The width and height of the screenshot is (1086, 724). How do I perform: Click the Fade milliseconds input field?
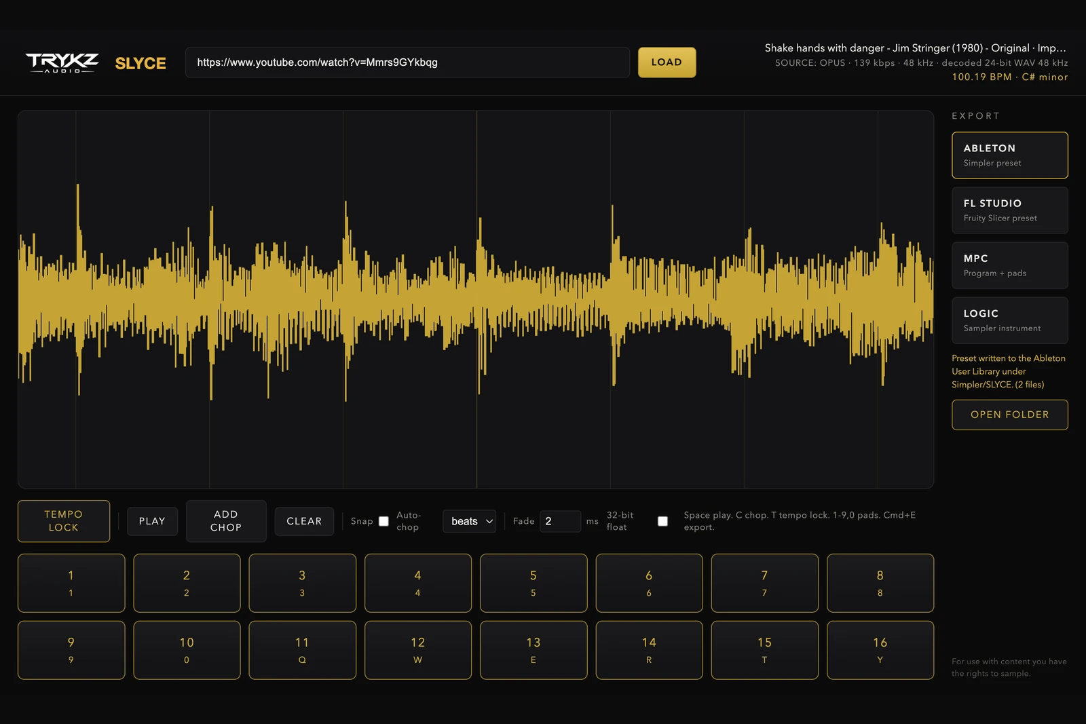pyautogui.click(x=560, y=521)
